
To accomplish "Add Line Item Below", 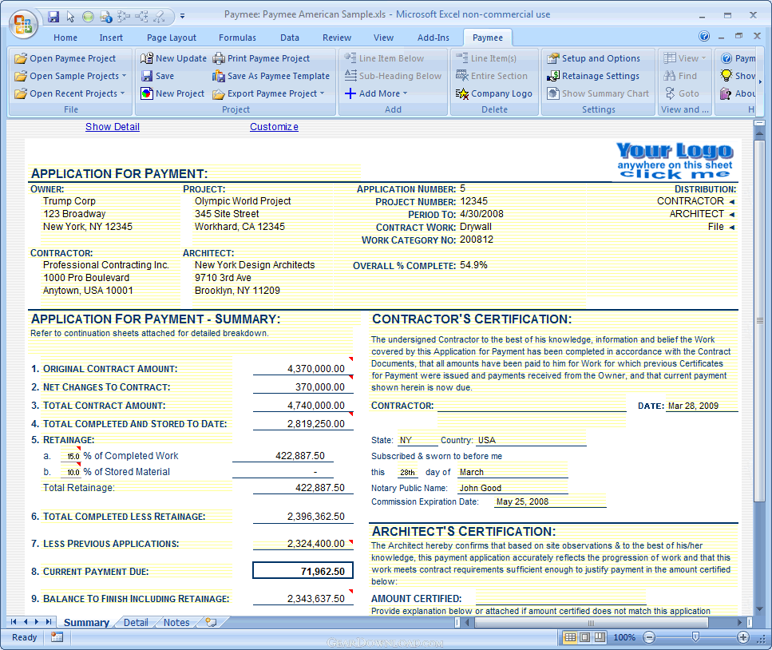I will tap(384, 58).
